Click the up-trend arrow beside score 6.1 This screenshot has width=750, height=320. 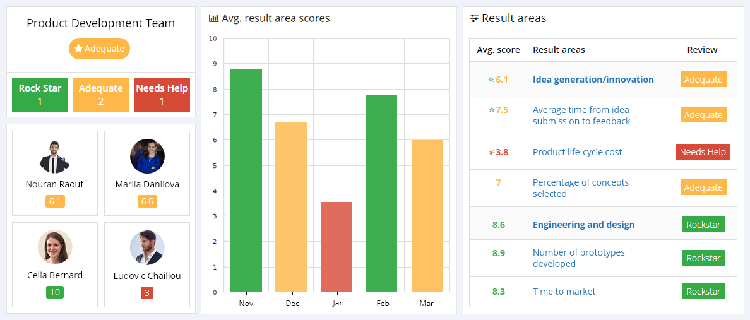pos(491,80)
